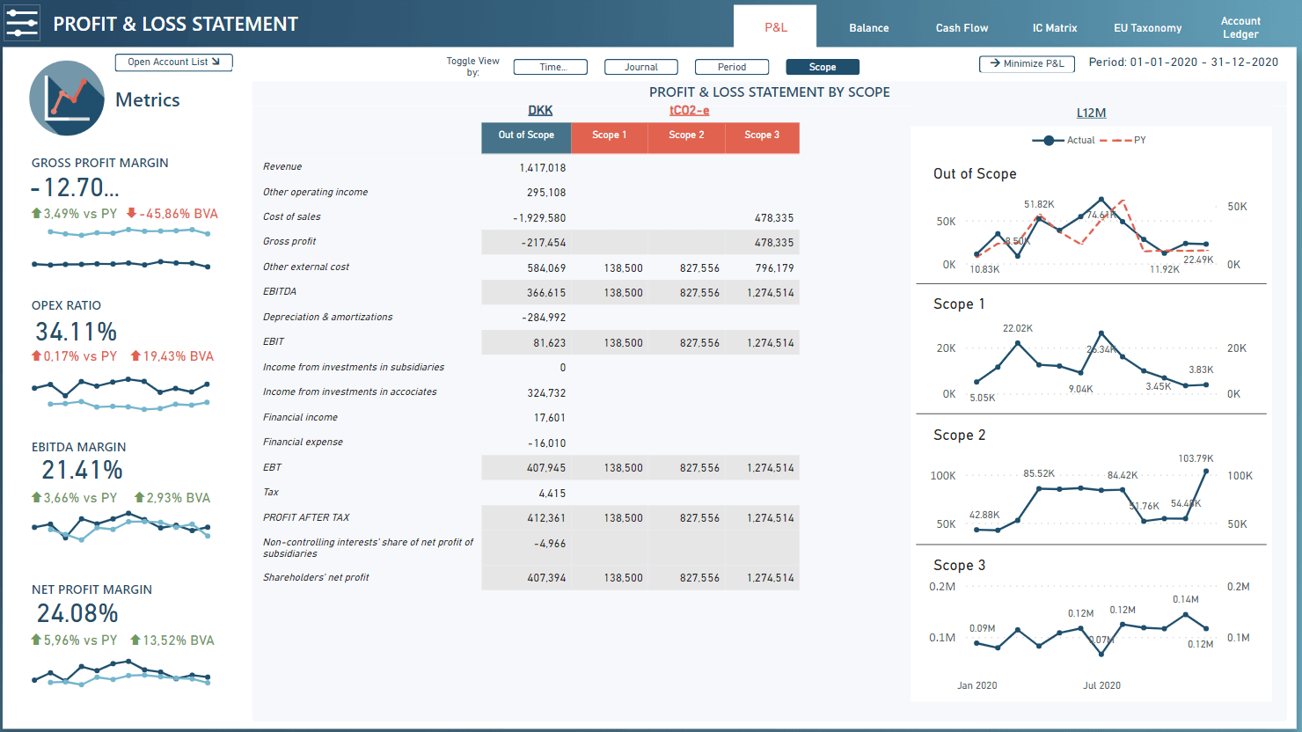
Task: Click the Actual legend marker
Action: pyautogui.click(x=1048, y=141)
